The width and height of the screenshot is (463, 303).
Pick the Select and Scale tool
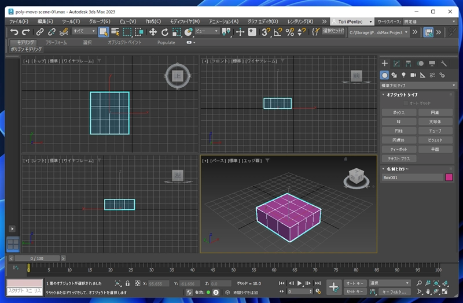(177, 32)
